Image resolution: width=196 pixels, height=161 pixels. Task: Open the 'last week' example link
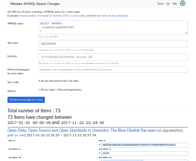coord(102,16)
